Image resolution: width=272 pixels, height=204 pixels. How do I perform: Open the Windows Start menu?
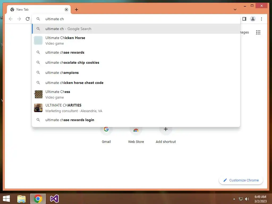point(6,199)
